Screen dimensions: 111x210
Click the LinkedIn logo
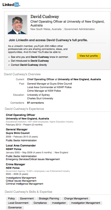11,5
